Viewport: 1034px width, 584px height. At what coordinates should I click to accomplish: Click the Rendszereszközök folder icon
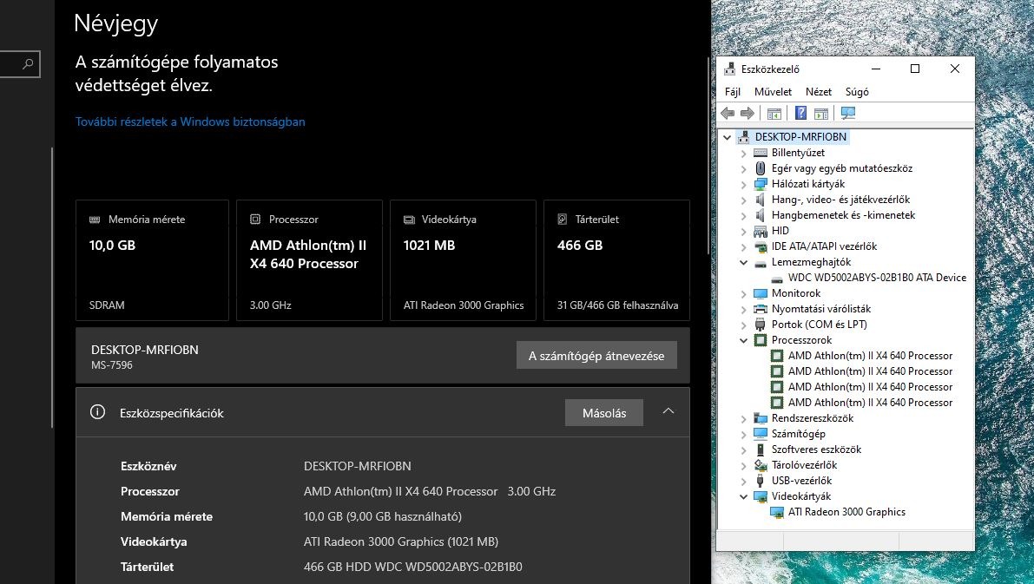761,418
